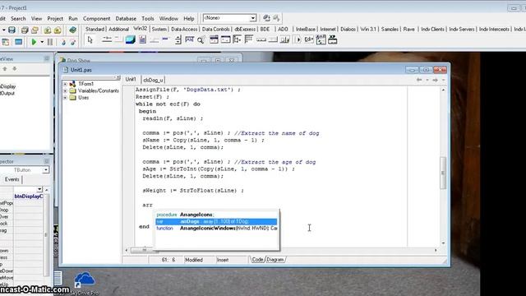Select the Data Access palette tab
526x296 pixels.
184,30
